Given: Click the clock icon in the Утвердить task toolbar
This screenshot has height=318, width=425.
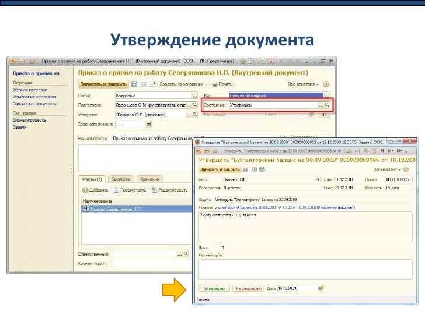Looking at the screenshot, I should coord(255,169).
